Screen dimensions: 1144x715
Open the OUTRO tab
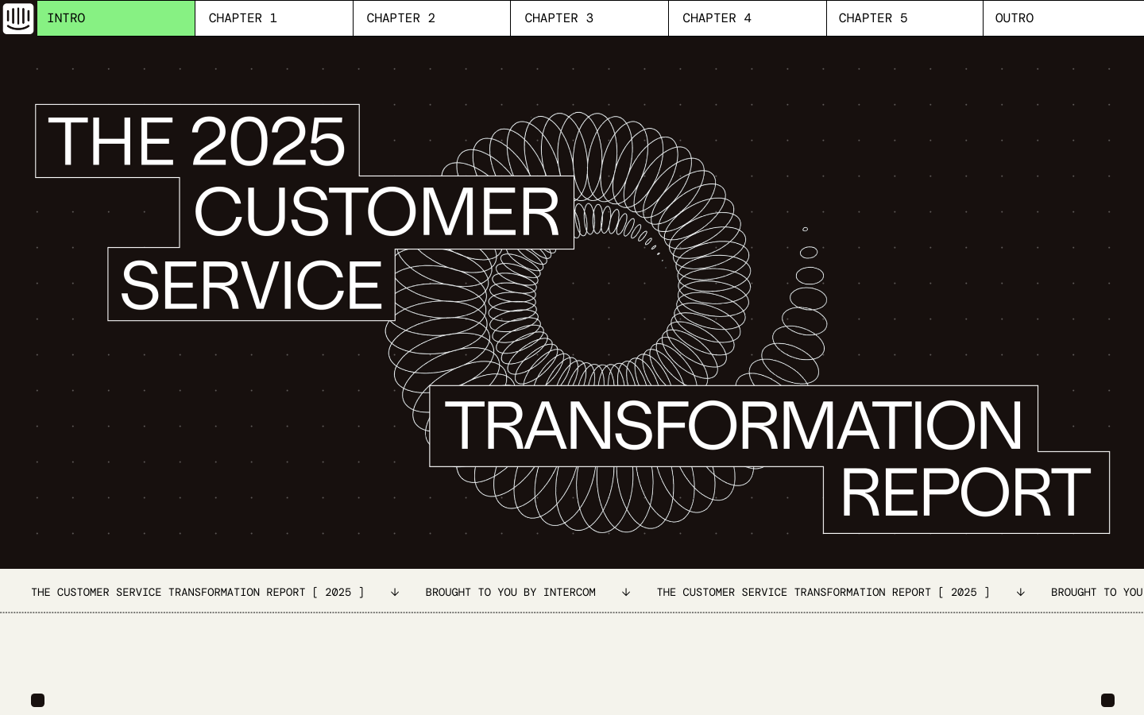click(1063, 18)
